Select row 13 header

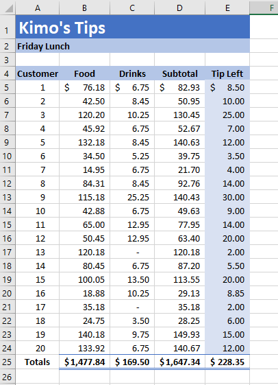click(x=8, y=197)
